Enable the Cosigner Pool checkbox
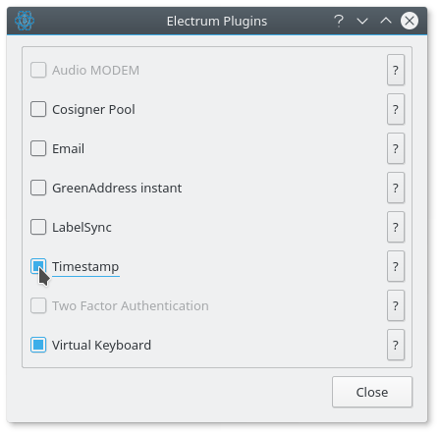This screenshot has width=440, height=435. click(x=38, y=109)
